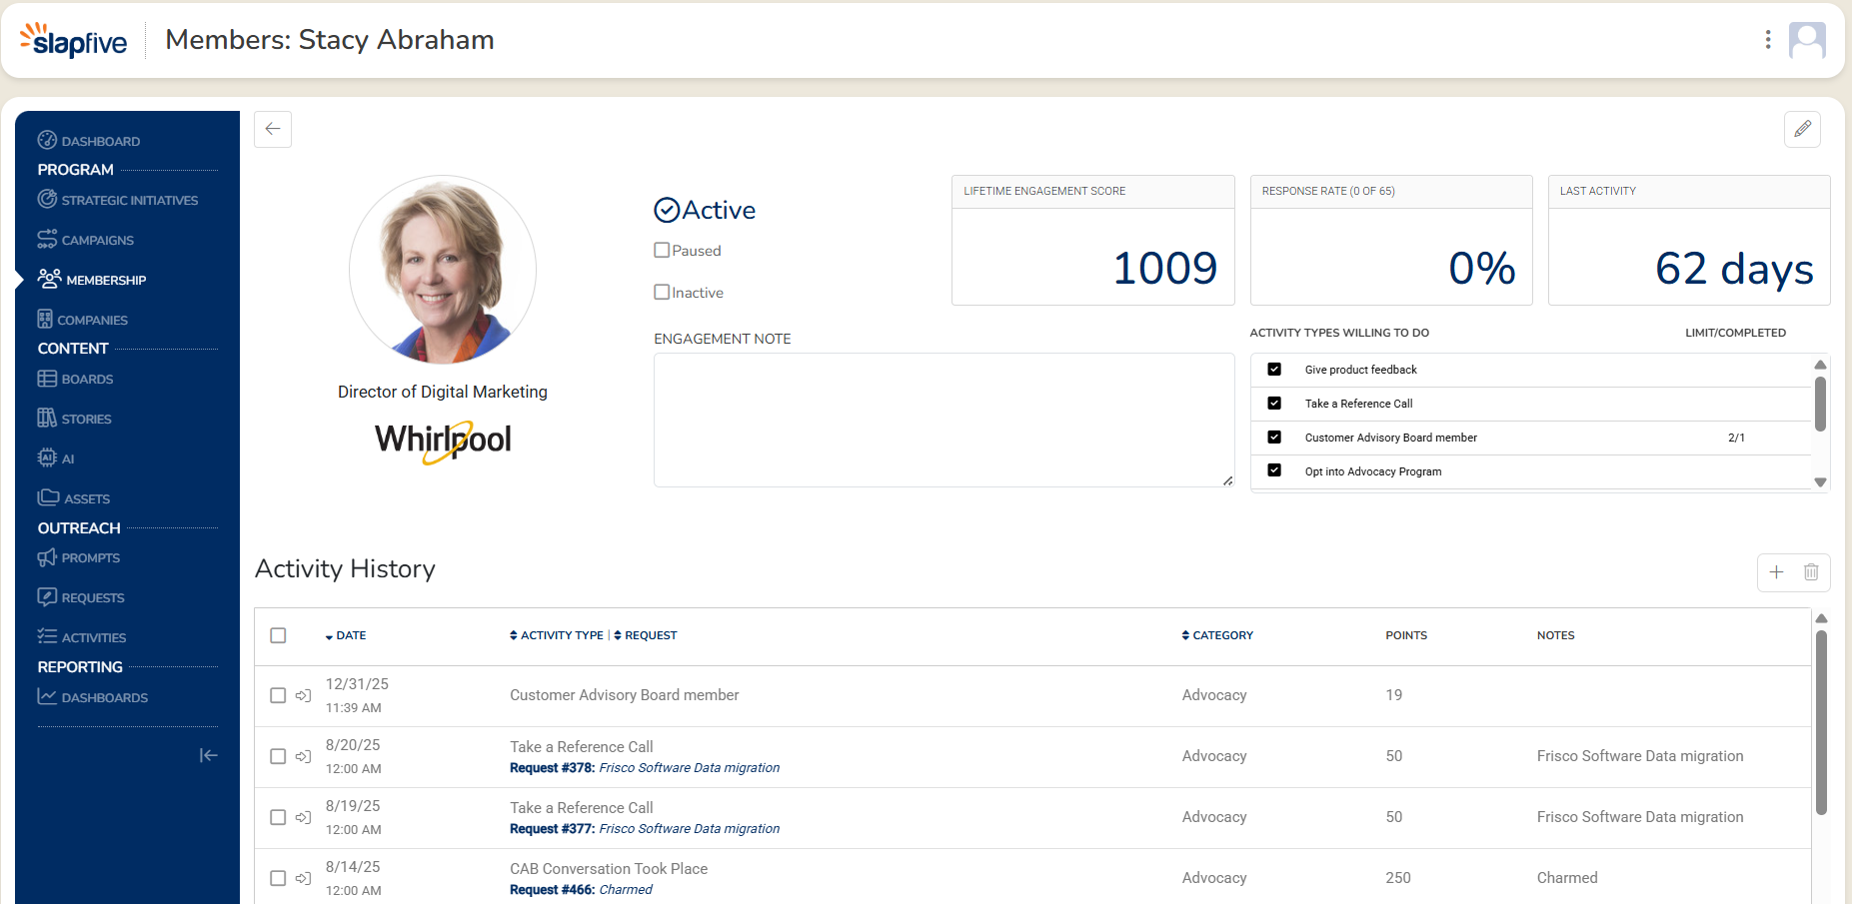
Task: Sort activity history by Request
Action: pyautogui.click(x=646, y=635)
